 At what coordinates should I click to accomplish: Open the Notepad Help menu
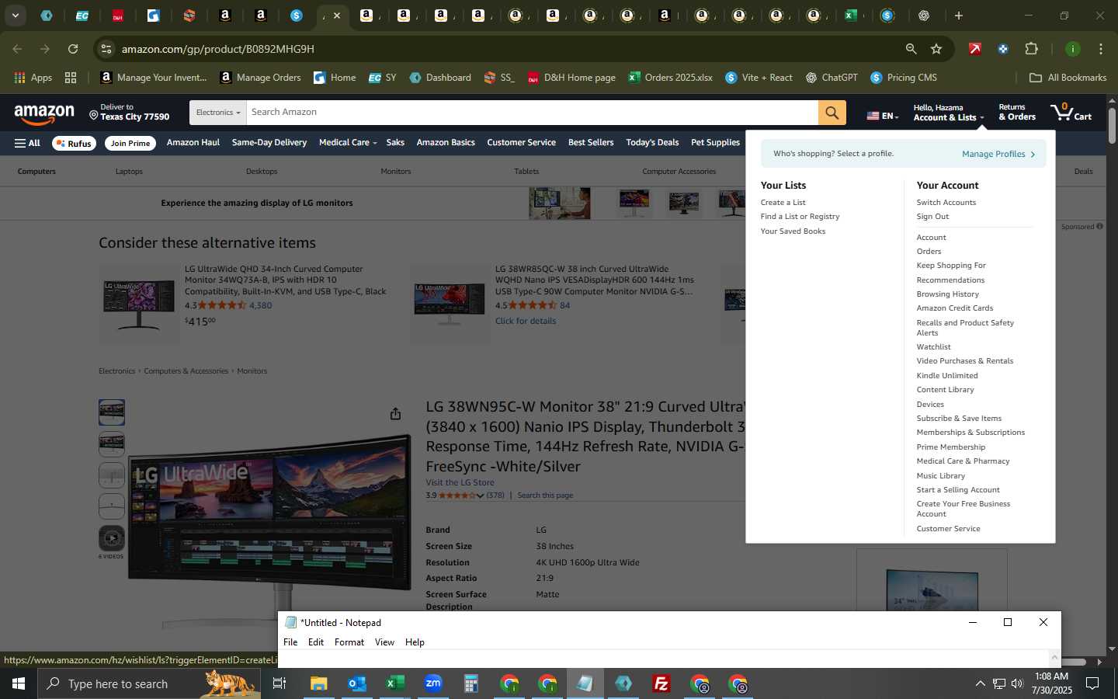point(415,642)
